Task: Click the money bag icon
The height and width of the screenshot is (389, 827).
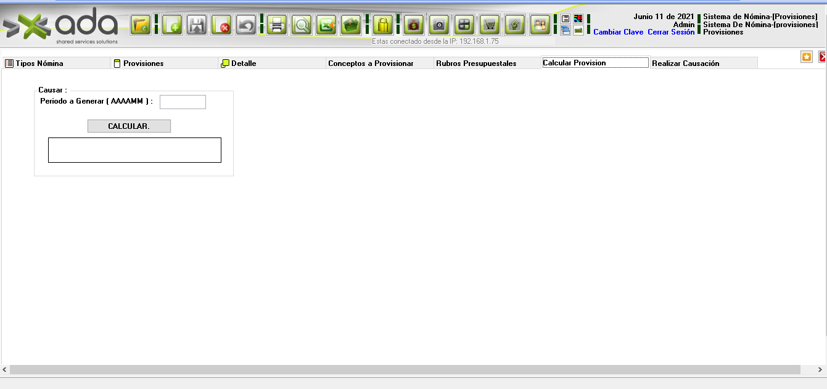Action: [x=414, y=25]
